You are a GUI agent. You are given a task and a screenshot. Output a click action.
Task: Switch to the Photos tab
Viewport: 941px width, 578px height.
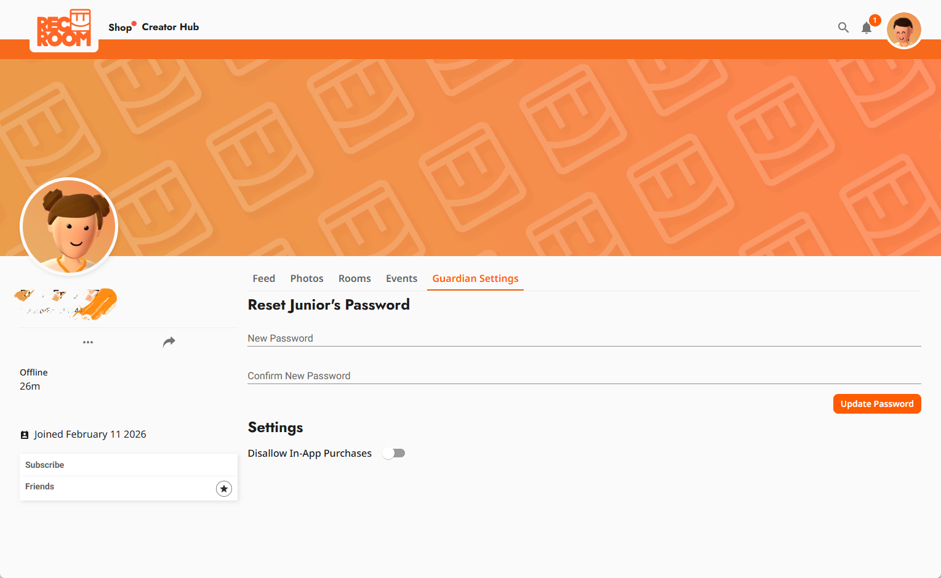coord(306,278)
